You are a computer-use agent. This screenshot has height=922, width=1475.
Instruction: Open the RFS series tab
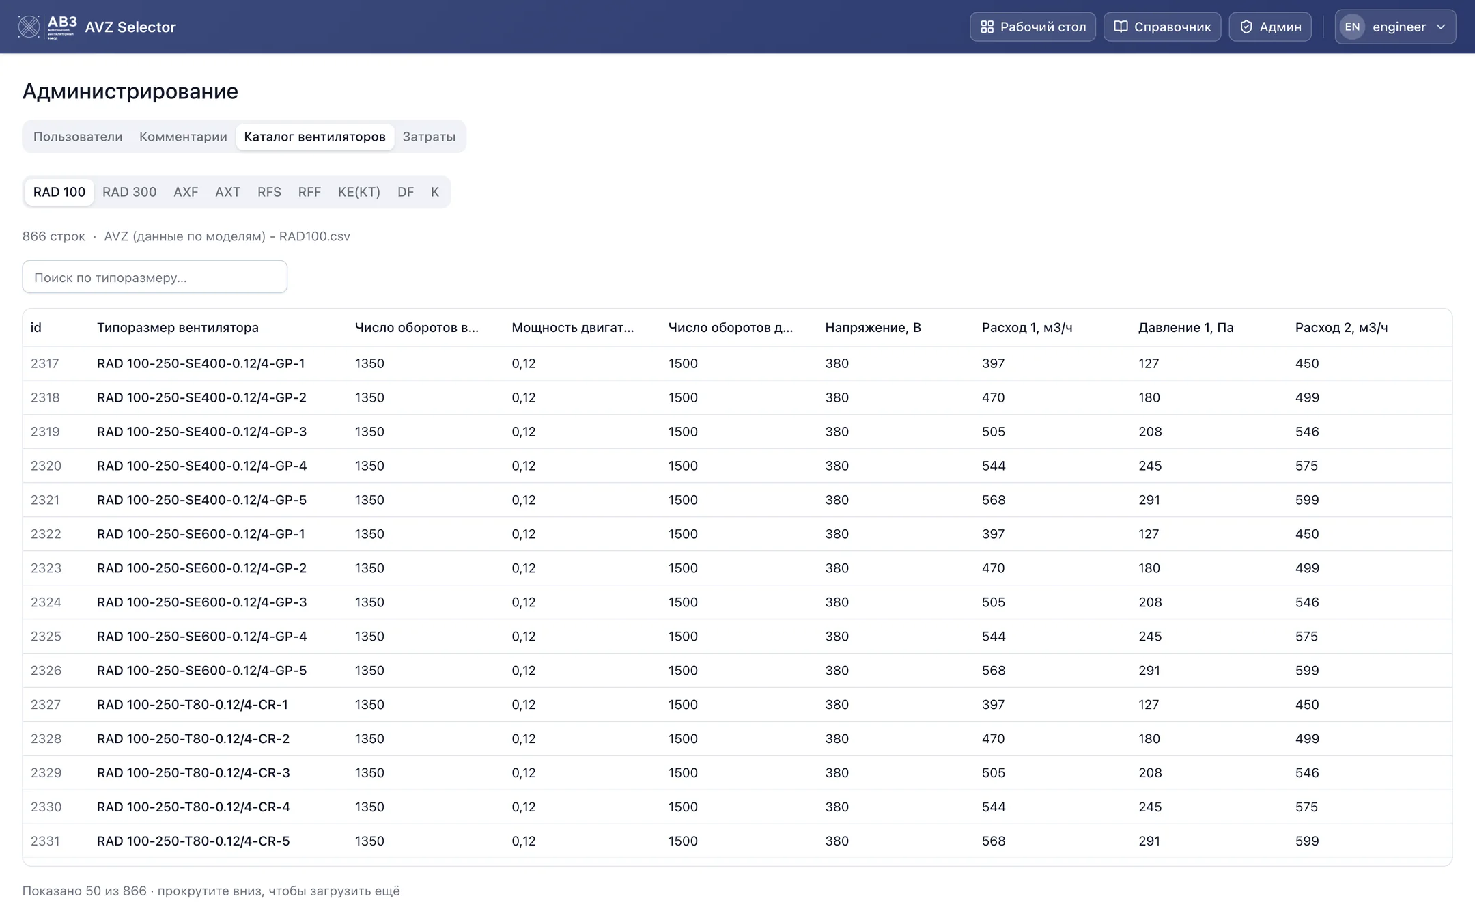tap(269, 192)
